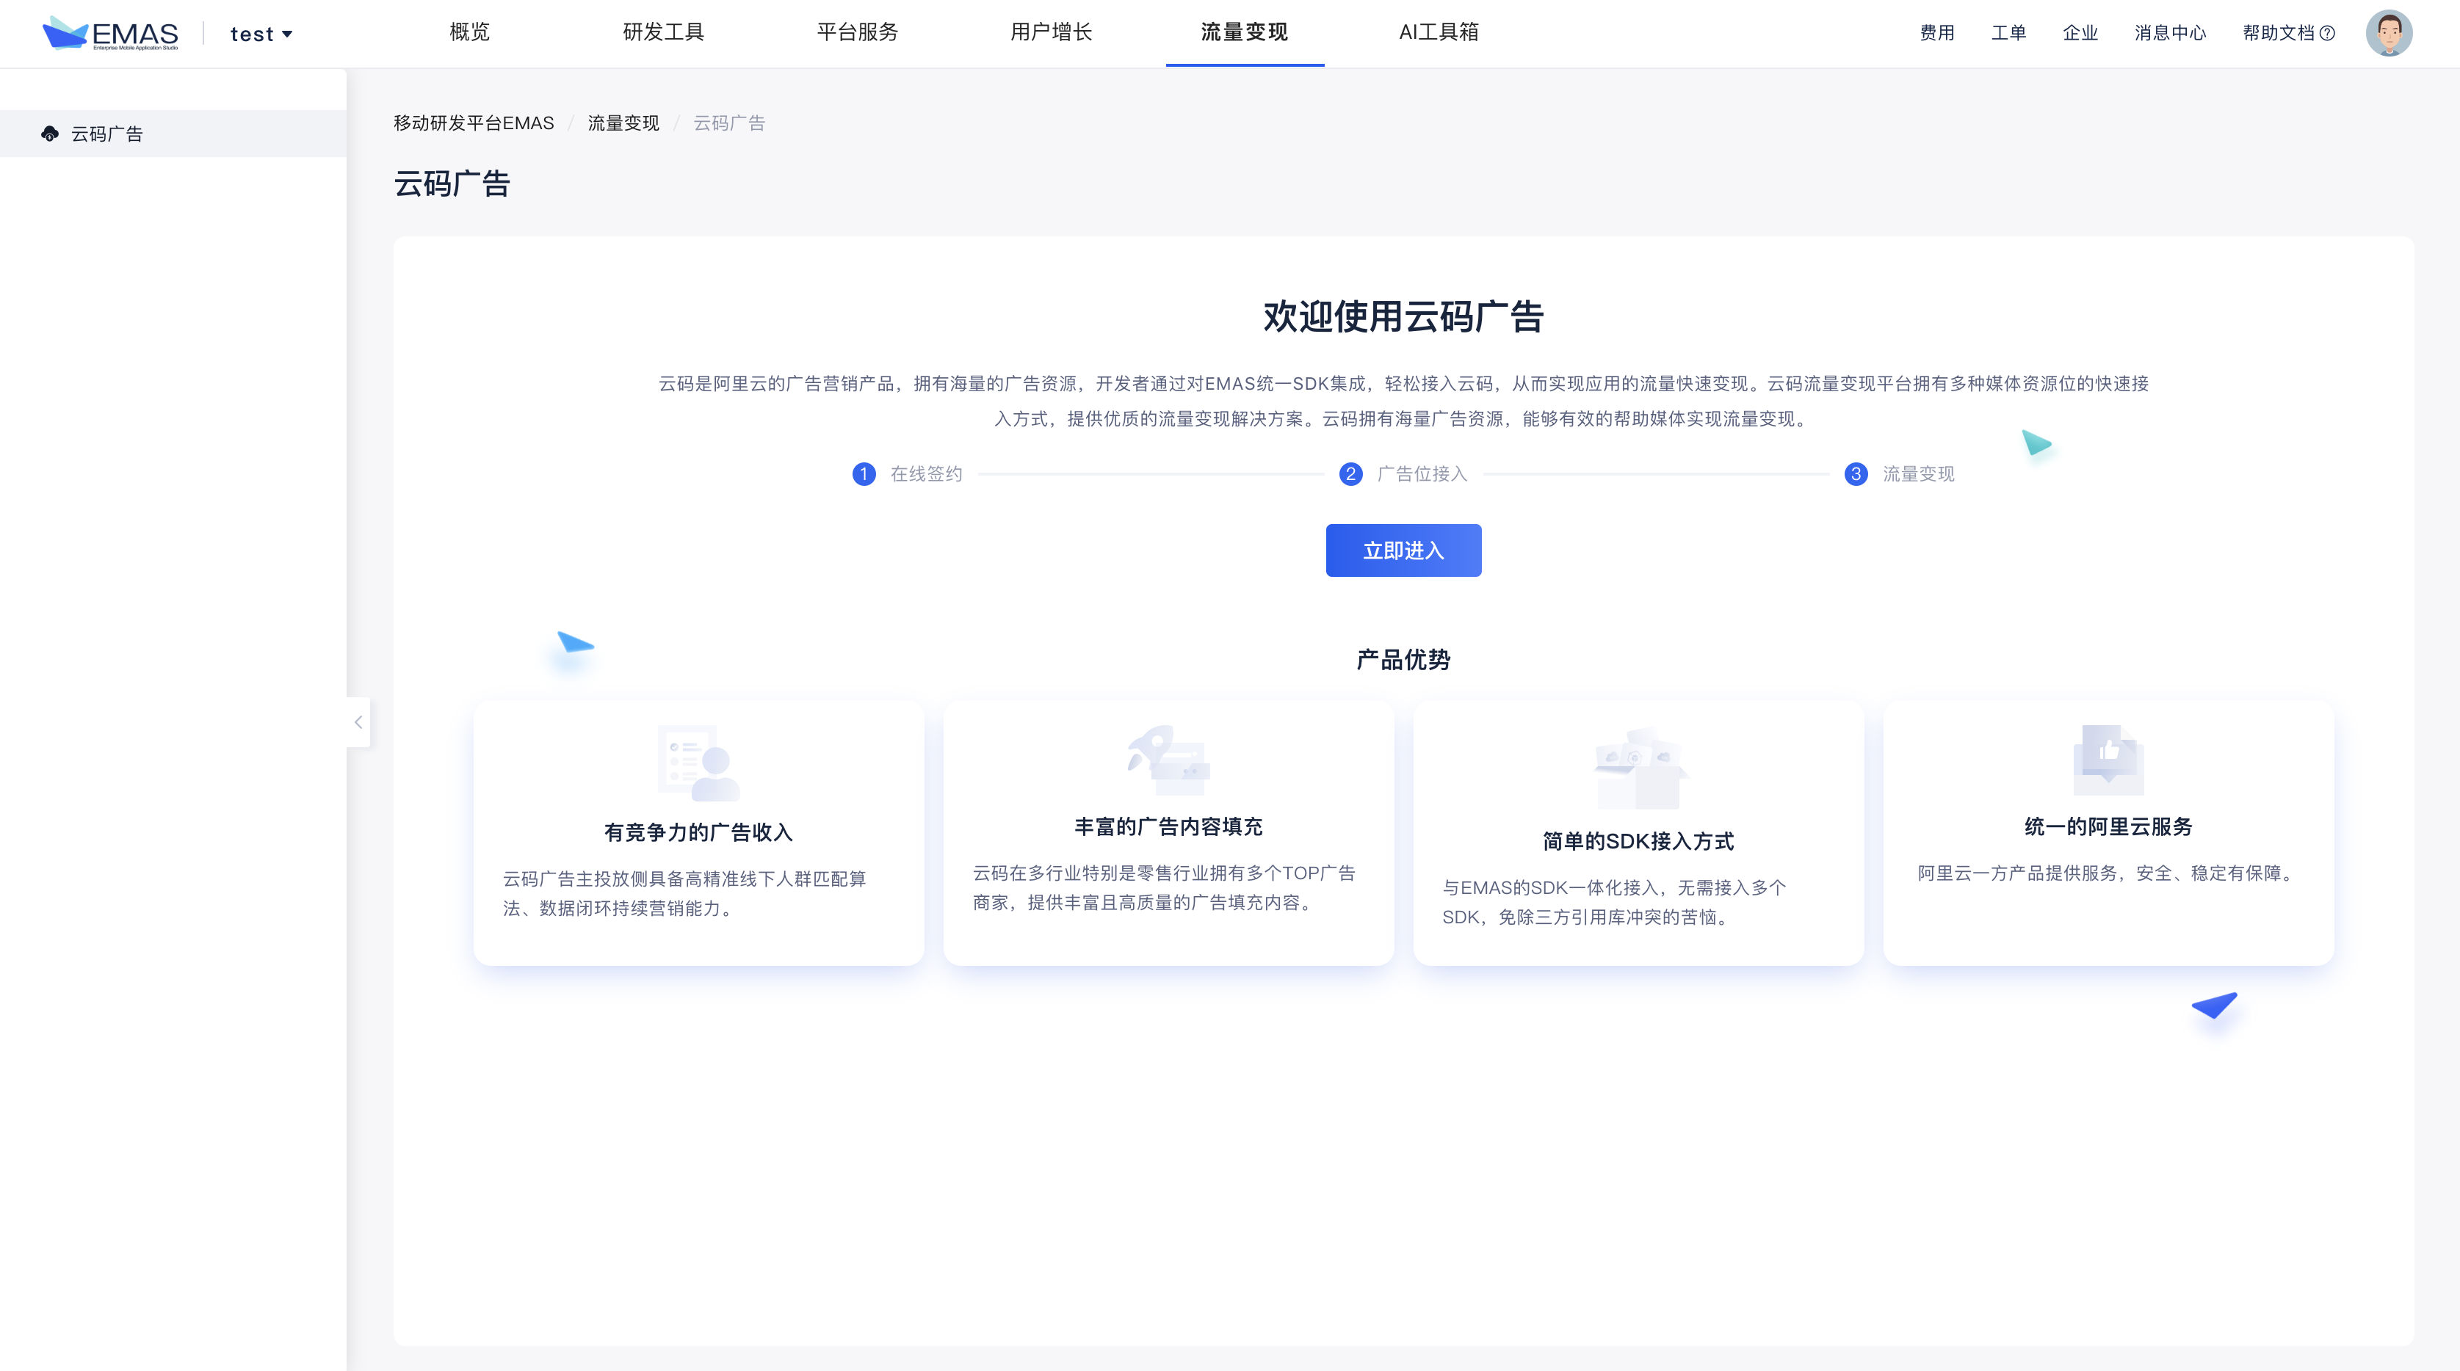
Task: Collapse the left sidebar with arrow handle
Action: tap(358, 721)
